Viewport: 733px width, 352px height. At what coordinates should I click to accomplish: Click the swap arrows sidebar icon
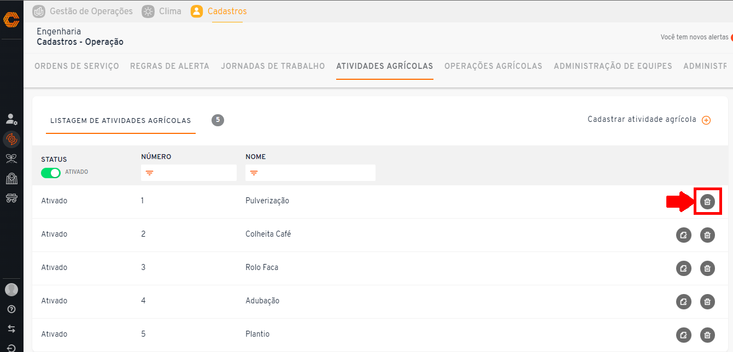click(x=11, y=329)
